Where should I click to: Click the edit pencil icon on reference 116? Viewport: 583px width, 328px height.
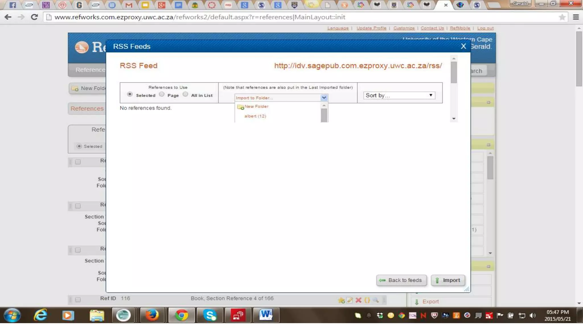pyautogui.click(x=350, y=300)
